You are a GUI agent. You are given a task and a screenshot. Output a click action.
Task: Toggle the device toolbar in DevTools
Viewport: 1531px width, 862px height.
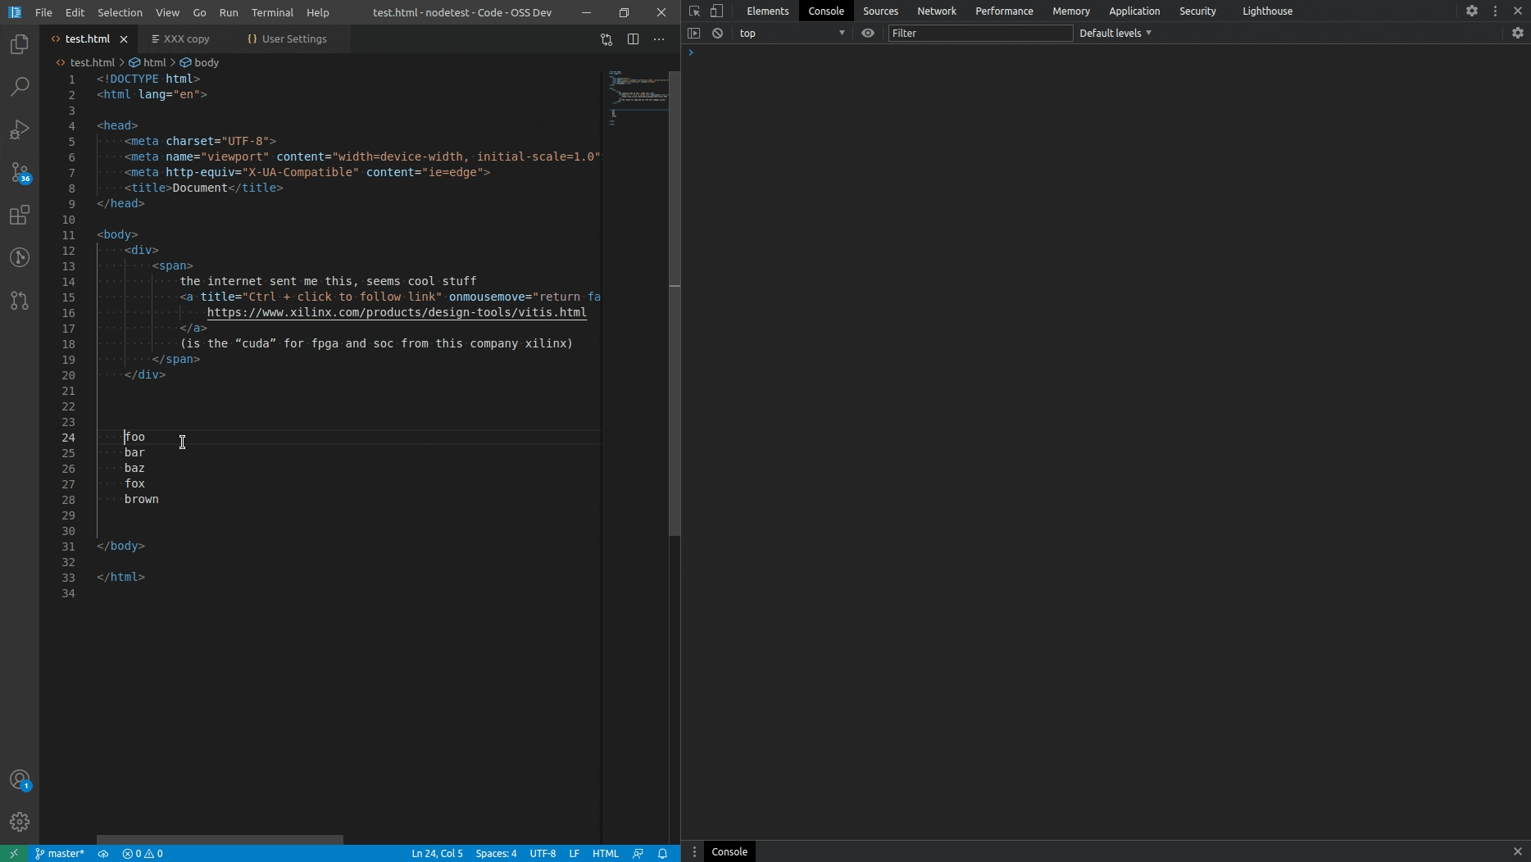pos(718,11)
